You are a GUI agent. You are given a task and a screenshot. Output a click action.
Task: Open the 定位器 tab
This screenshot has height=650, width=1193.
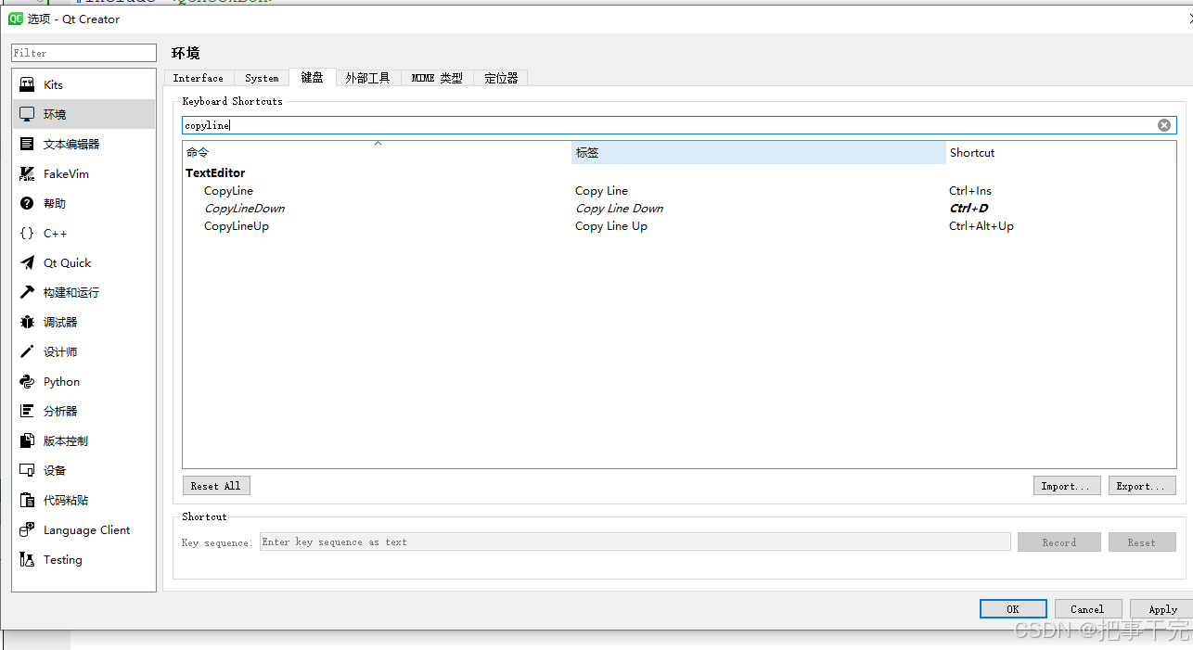tap(501, 78)
